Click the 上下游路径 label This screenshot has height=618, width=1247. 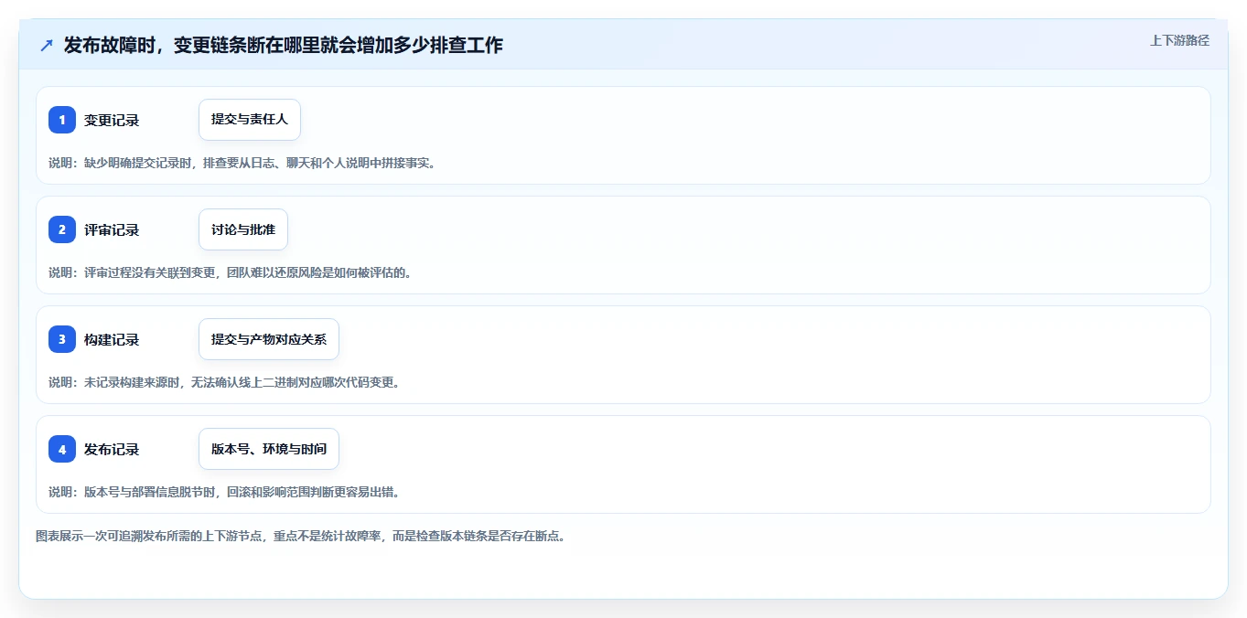[x=1179, y=40]
